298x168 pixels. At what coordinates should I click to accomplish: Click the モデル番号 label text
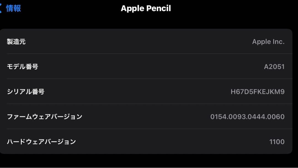(x=22, y=67)
